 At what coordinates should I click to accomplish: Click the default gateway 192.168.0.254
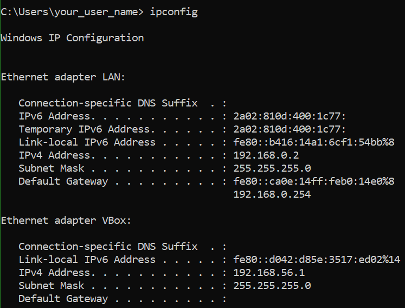[272, 194]
